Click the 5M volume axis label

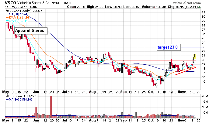(x=206, y=113)
